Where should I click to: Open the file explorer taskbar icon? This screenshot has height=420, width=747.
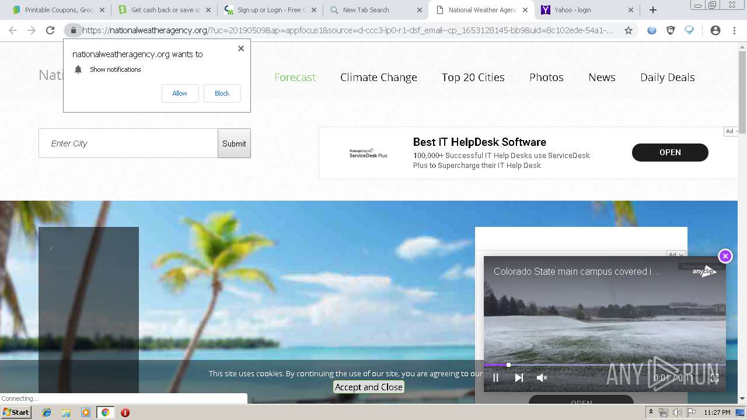click(x=66, y=412)
